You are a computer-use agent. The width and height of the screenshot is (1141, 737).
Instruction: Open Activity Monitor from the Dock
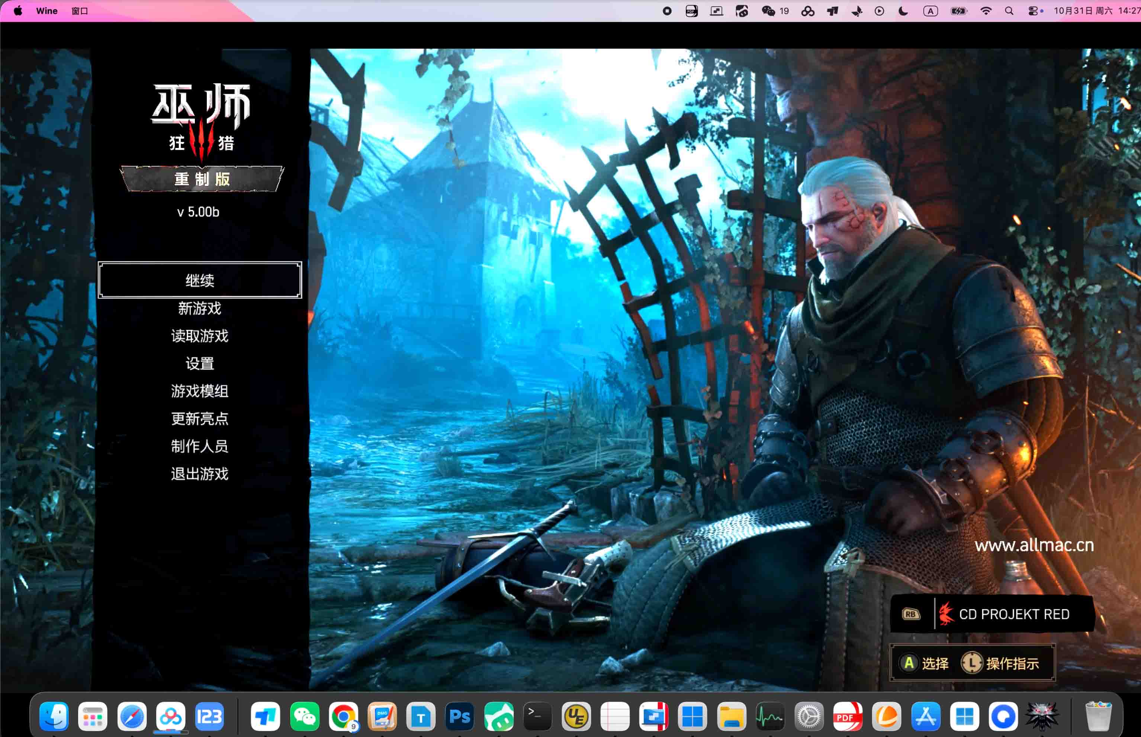pos(770,717)
